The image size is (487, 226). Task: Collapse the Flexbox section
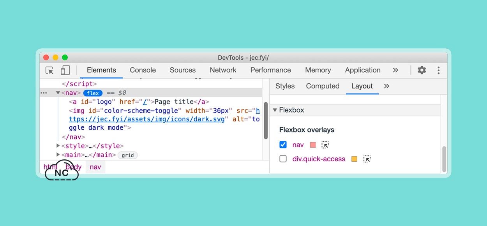pyautogui.click(x=275, y=110)
